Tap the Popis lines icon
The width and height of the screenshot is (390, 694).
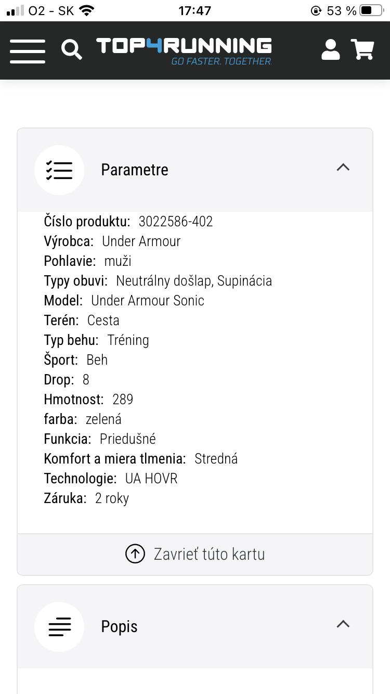pos(59,627)
